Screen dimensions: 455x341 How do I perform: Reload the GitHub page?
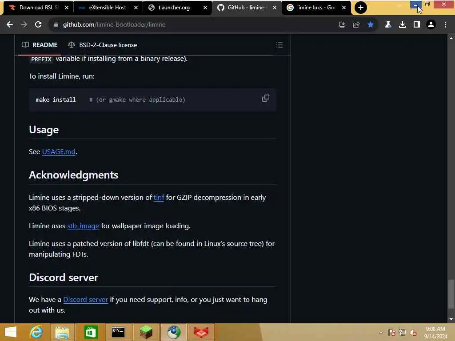pos(38,25)
